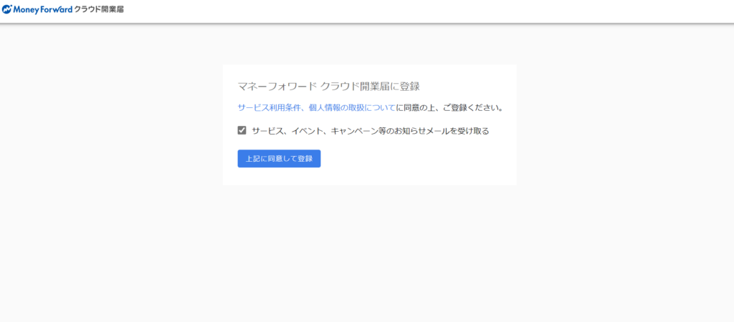Image resolution: width=734 pixels, height=322 pixels.
Task: Click the マネーフォワード クラウド開業届に登録 heading
Action: click(x=328, y=86)
